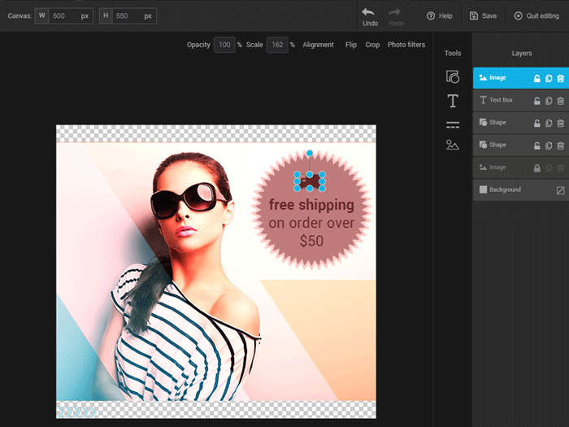This screenshot has height=427, width=569.
Task: Select the Line tool in Tools panel
Action: pyautogui.click(x=453, y=124)
